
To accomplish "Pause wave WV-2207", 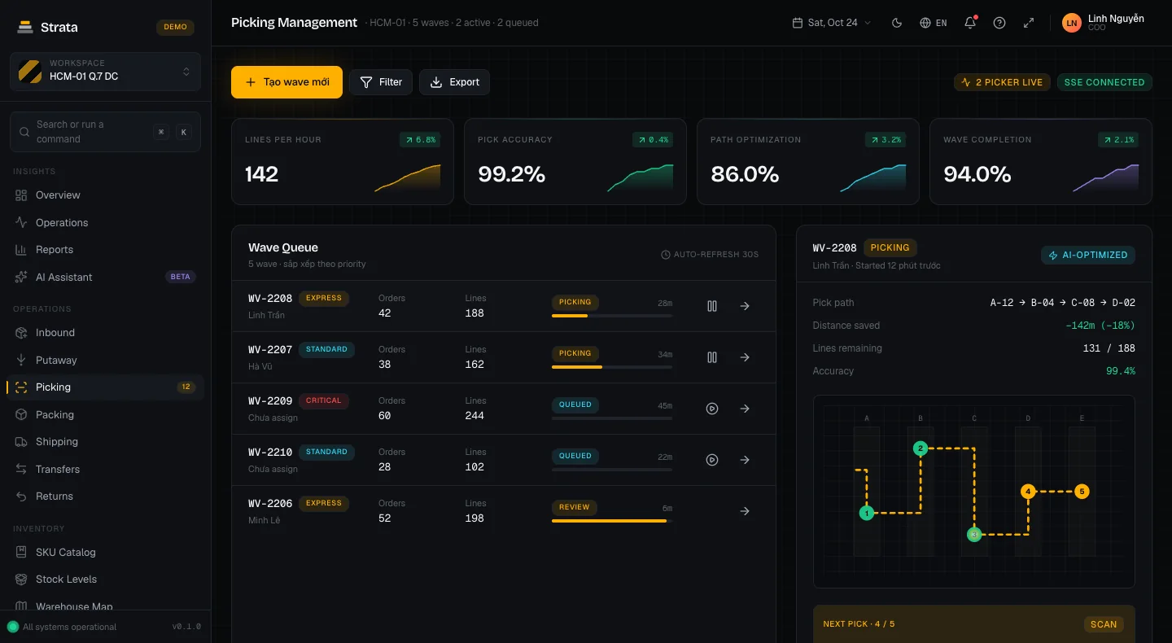I will 712,357.
